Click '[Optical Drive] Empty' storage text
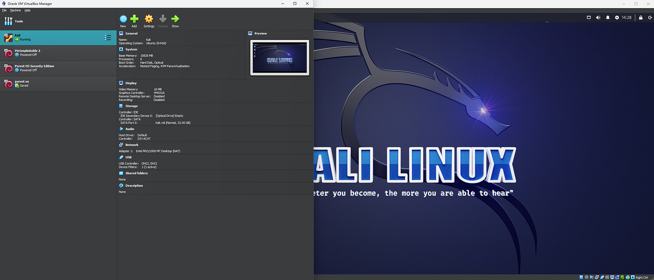The image size is (654, 280). 169,116
